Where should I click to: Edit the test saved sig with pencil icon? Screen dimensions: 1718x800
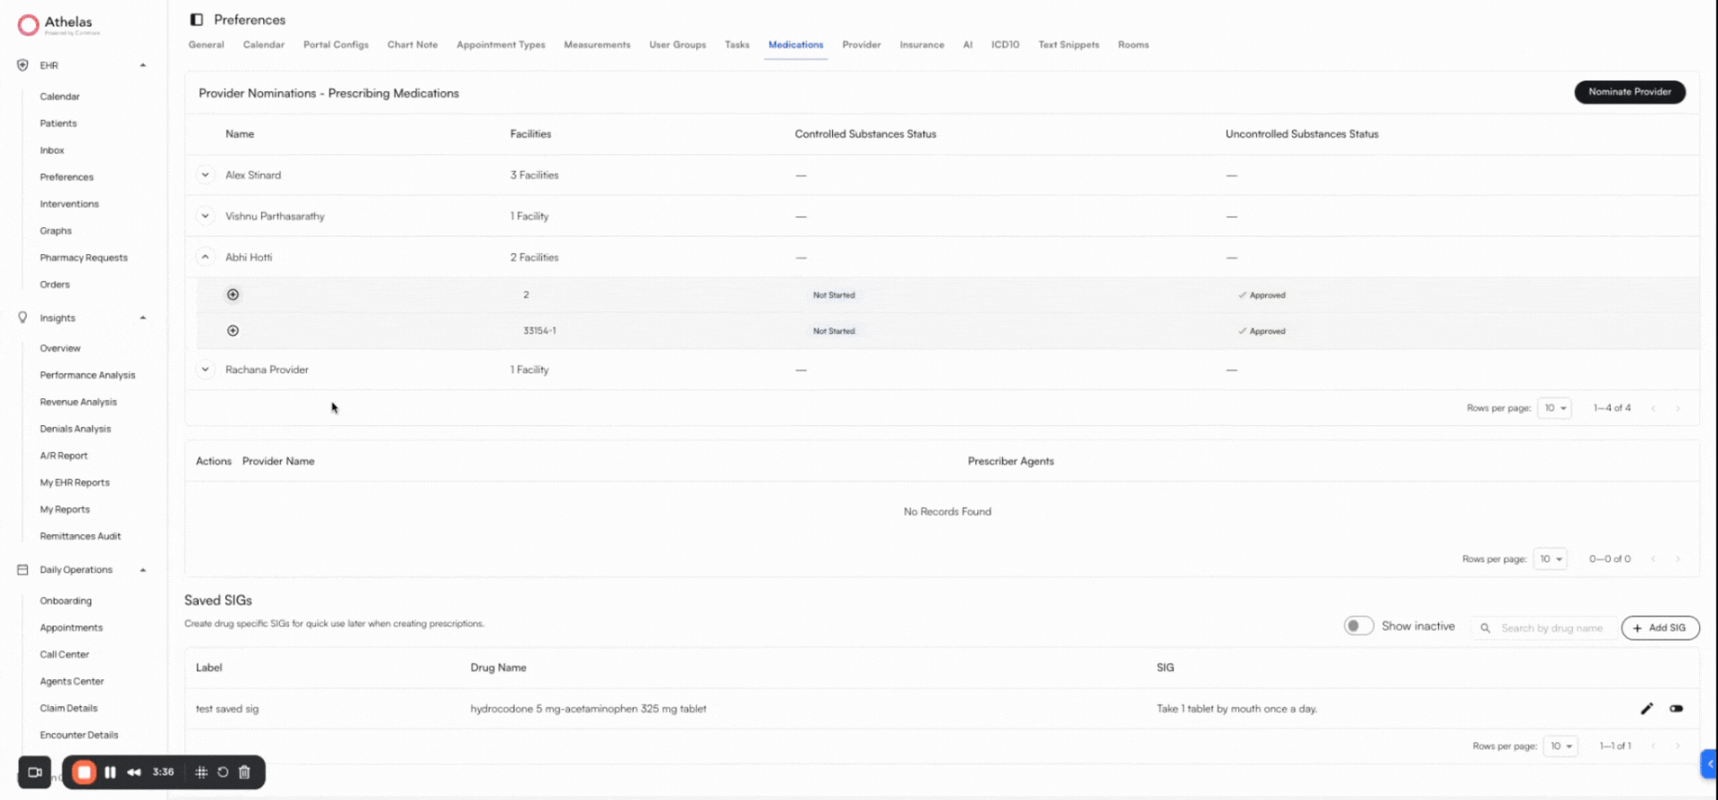(1646, 709)
